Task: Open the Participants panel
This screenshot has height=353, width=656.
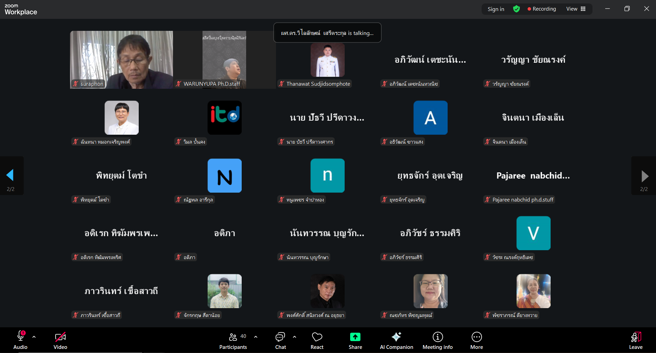Action: (233, 341)
